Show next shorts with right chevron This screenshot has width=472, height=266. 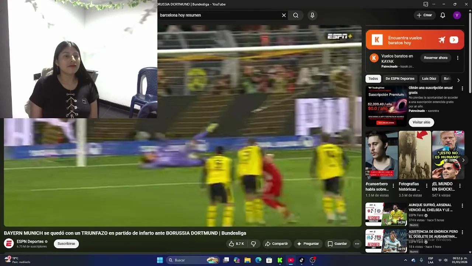coord(463,160)
